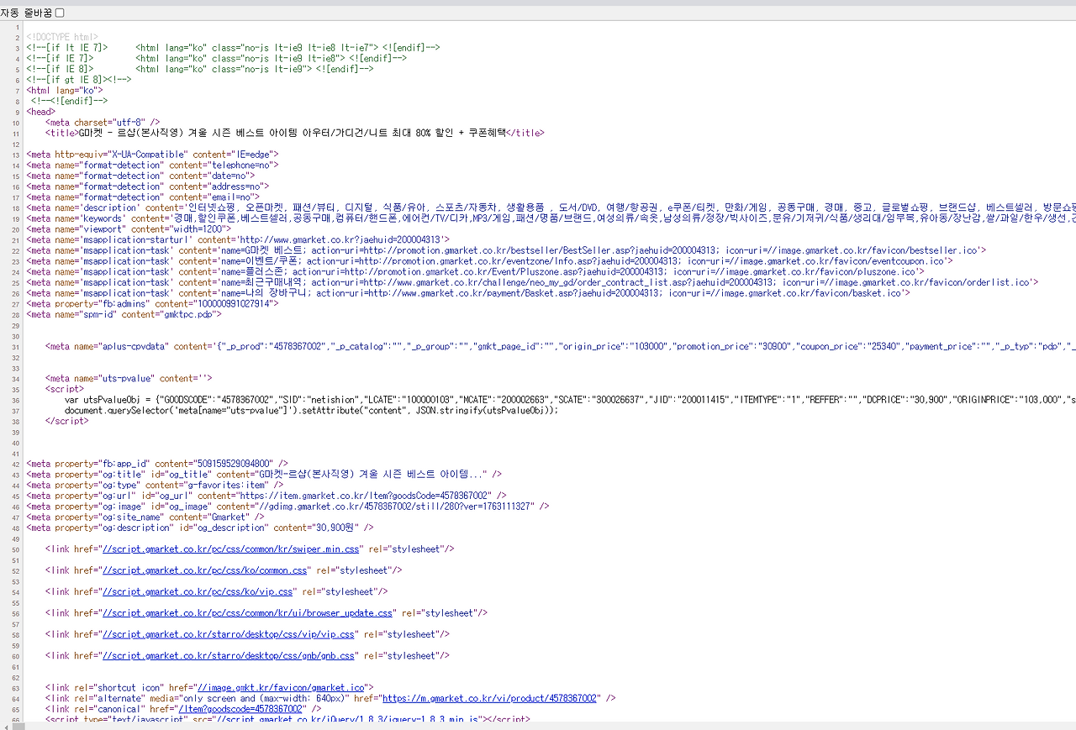Image resolution: width=1076 pixels, height=730 pixels.
Task: Click line number 50 in the gutter
Action: click(x=16, y=549)
